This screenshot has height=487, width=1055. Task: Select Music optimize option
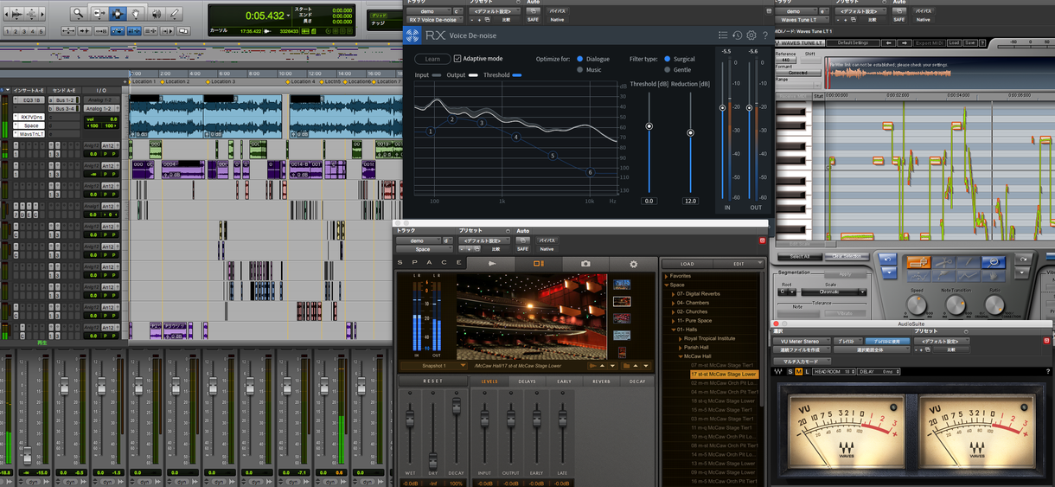pyautogui.click(x=579, y=69)
